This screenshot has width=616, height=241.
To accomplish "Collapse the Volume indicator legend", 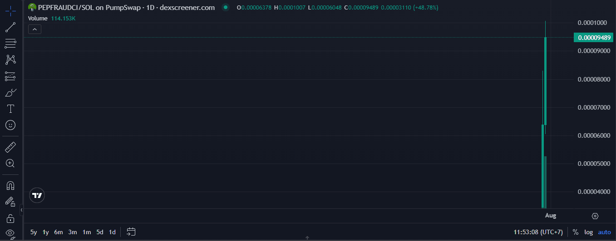I will point(34,29).
